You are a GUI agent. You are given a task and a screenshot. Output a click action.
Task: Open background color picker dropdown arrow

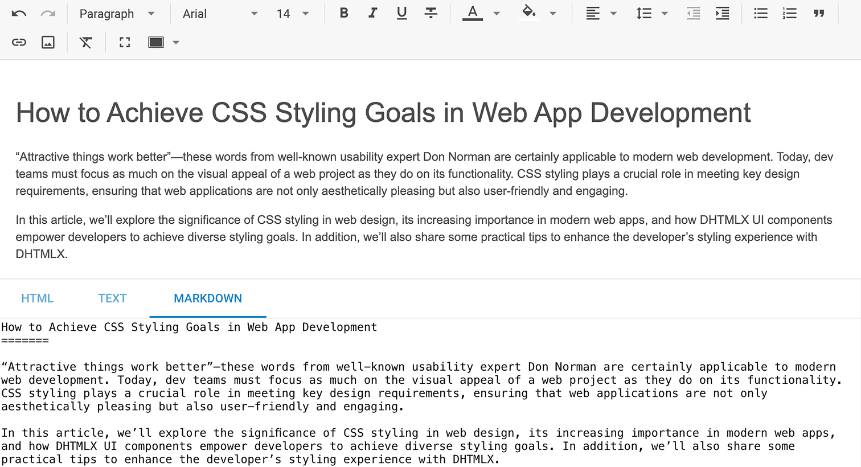click(553, 14)
